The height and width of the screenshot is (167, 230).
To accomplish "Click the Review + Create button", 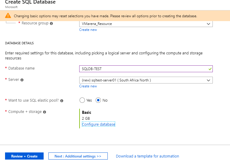I will (x=24, y=156).
